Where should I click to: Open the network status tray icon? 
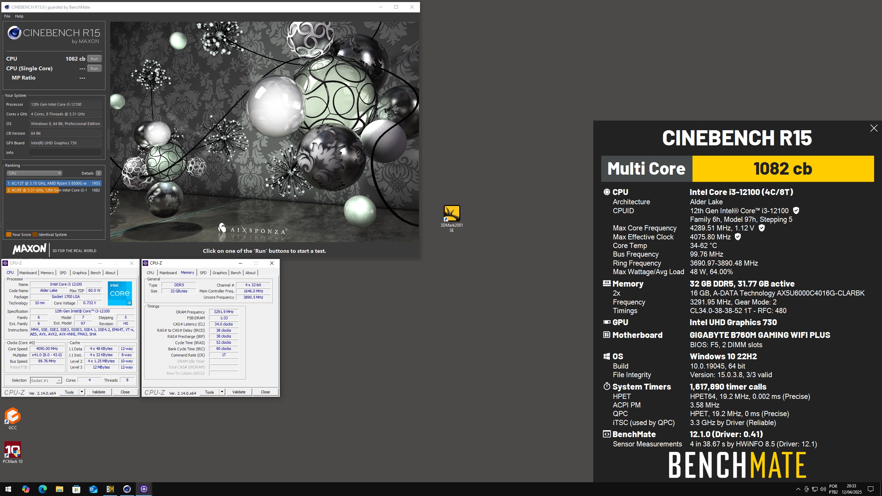click(x=814, y=489)
